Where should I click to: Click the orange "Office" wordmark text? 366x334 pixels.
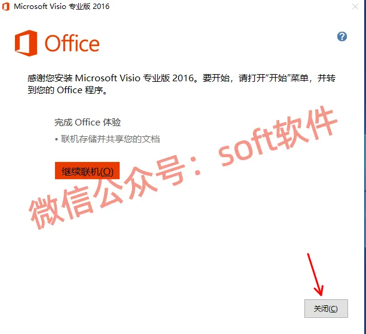[72, 43]
